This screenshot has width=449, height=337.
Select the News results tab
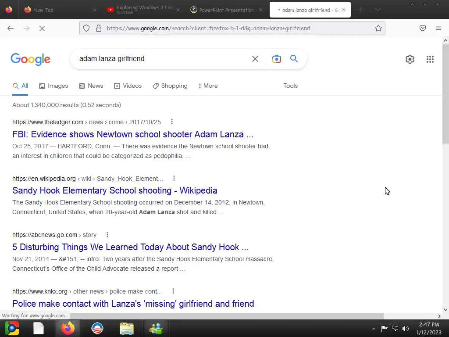click(91, 86)
